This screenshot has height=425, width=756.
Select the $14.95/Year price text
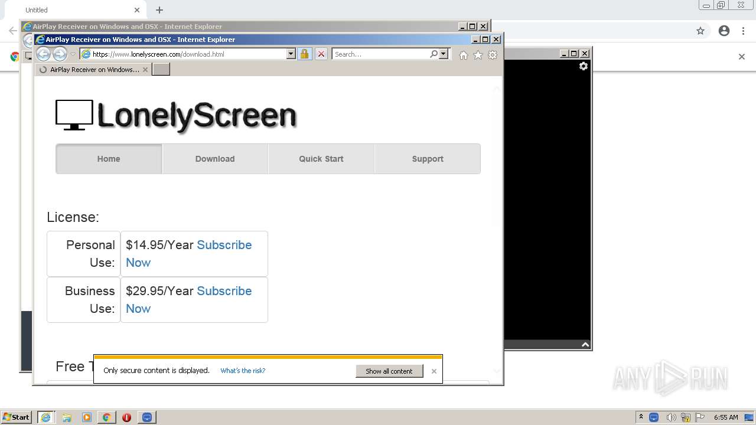[x=159, y=245]
